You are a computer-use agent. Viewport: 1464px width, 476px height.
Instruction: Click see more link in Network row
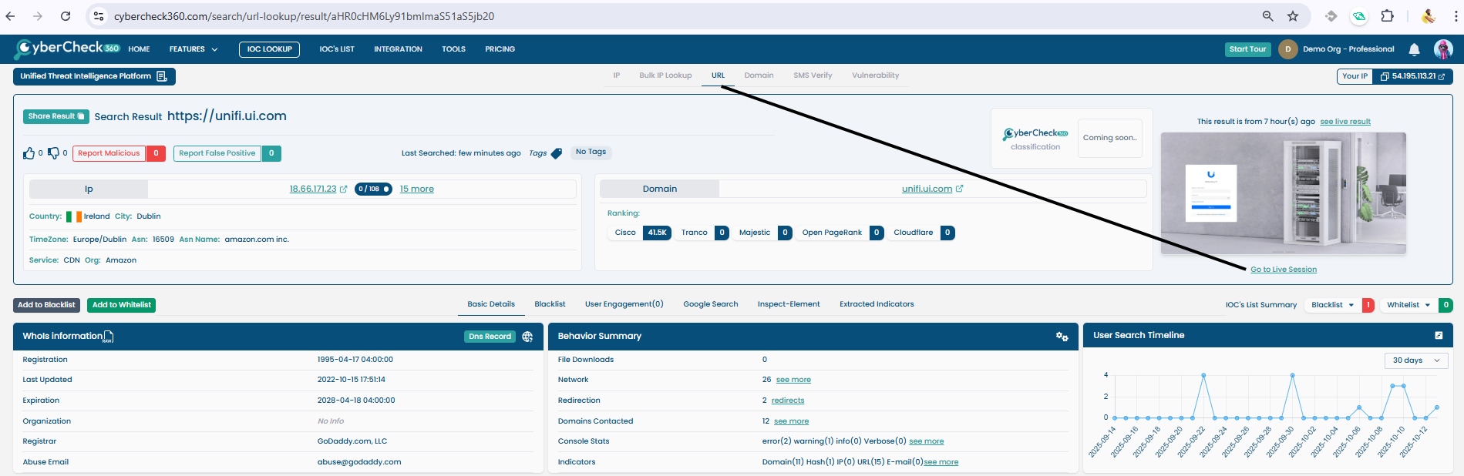pyautogui.click(x=793, y=380)
